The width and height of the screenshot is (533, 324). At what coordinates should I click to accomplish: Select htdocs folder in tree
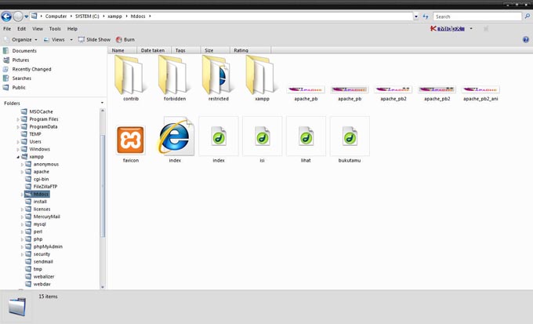(37, 194)
